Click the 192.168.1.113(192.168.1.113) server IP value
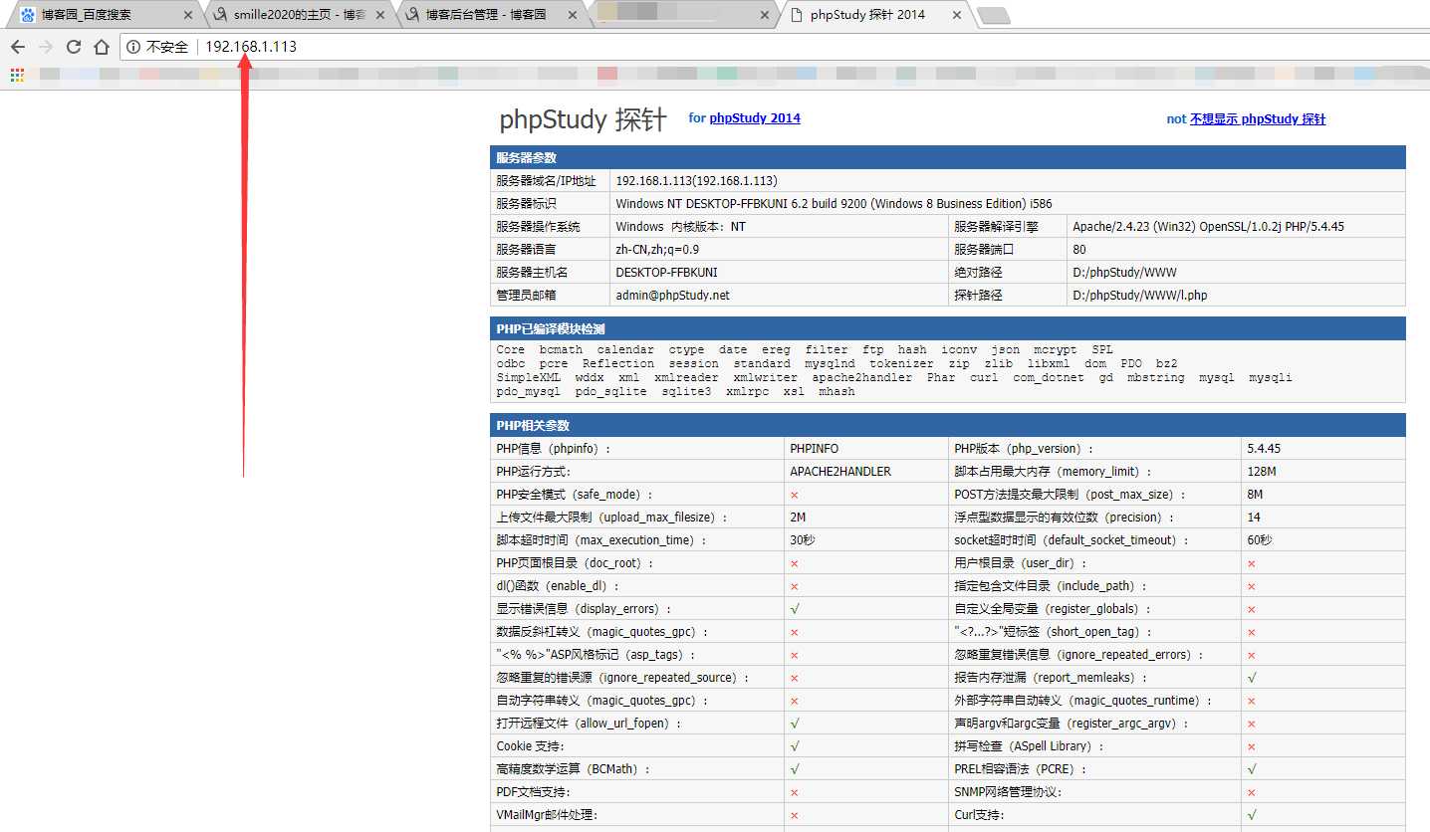Image resolution: width=1430 pixels, height=832 pixels. tap(696, 181)
